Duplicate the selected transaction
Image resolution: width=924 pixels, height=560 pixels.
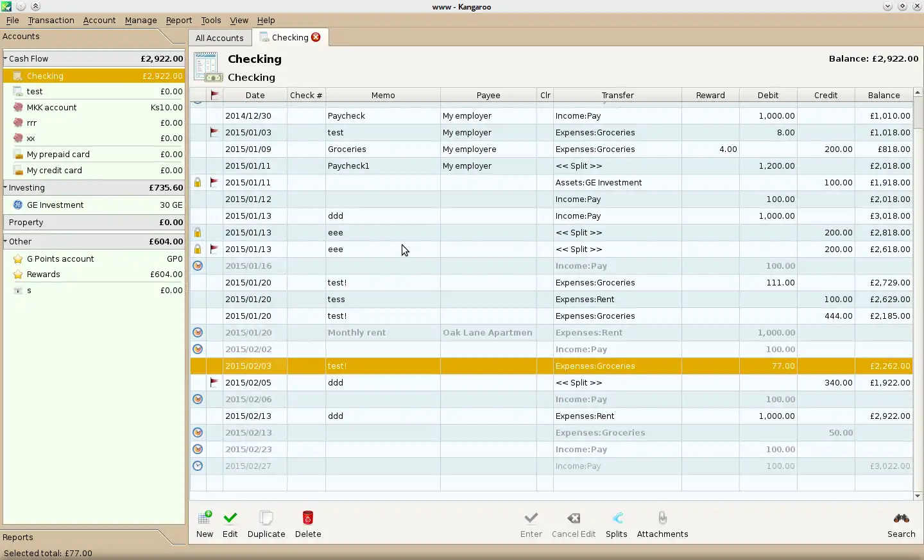tap(266, 518)
